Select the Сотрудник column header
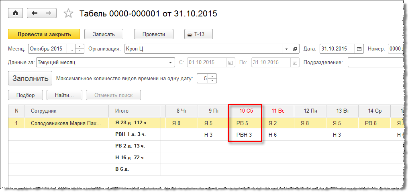This screenshot has width=408, height=192. 66,111
